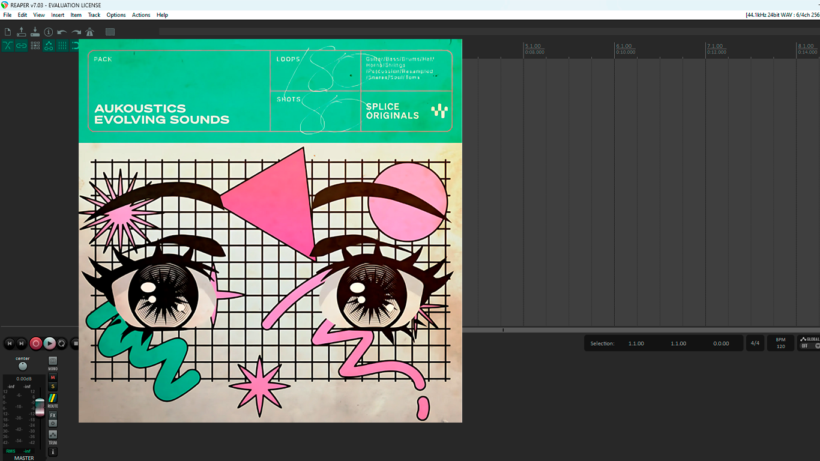Click the audio device status text at top right

pos(782,15)
